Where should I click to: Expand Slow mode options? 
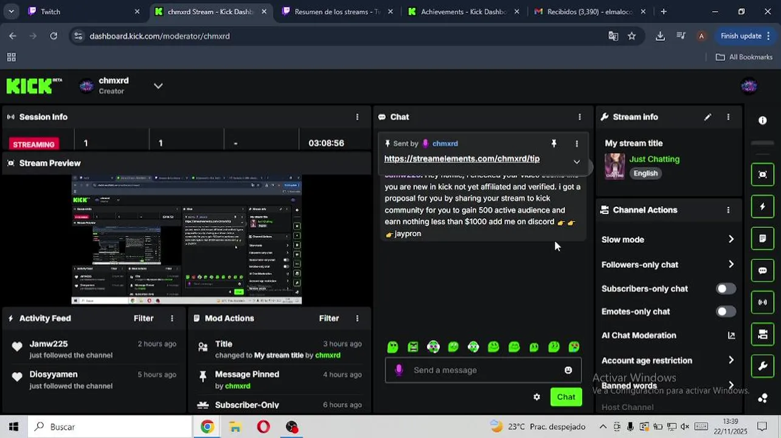pos(731,240)
